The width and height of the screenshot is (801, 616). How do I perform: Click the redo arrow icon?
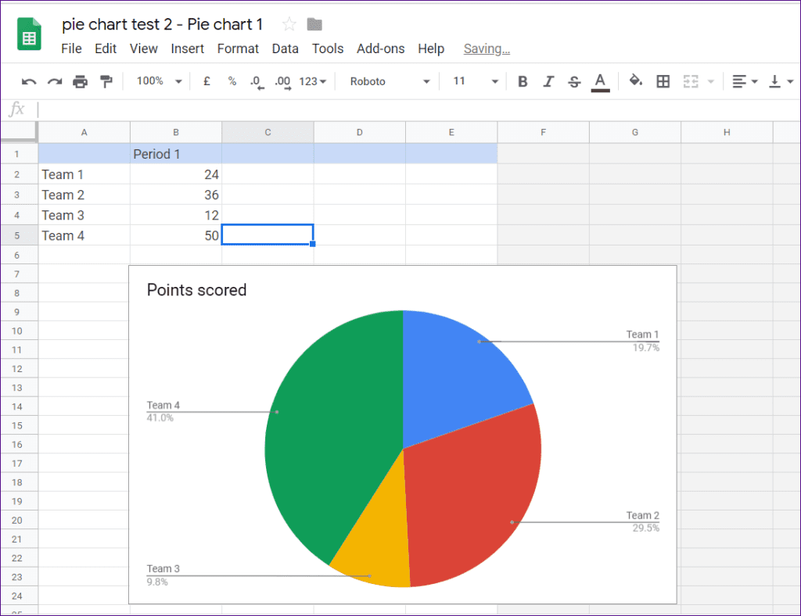pyautogui.click(x=55, y=81)
